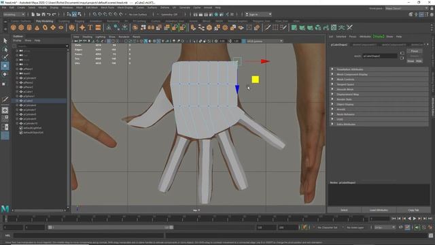Screen dimensions: 435x245
Task: Click the crossed-tools icon at shelf end
Action: [x=349, y=27]
